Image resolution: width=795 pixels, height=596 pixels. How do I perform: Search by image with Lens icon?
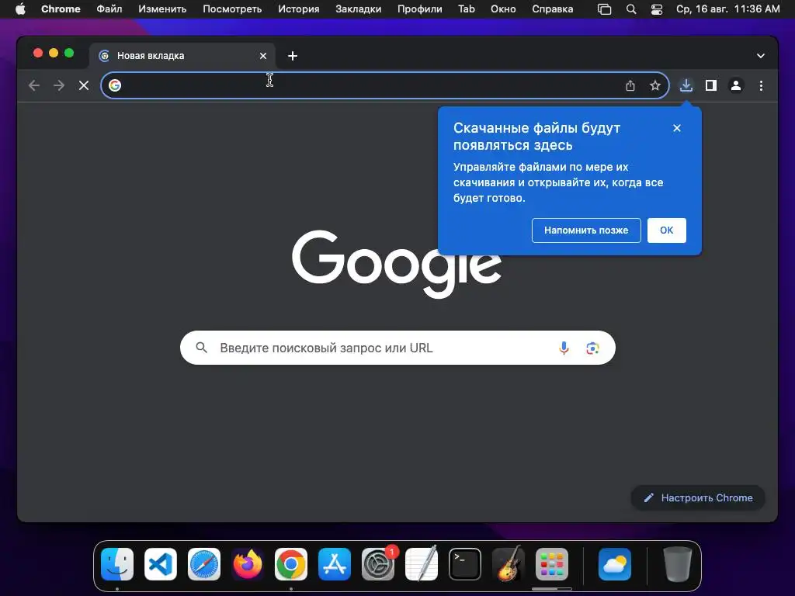coord(592,348)
